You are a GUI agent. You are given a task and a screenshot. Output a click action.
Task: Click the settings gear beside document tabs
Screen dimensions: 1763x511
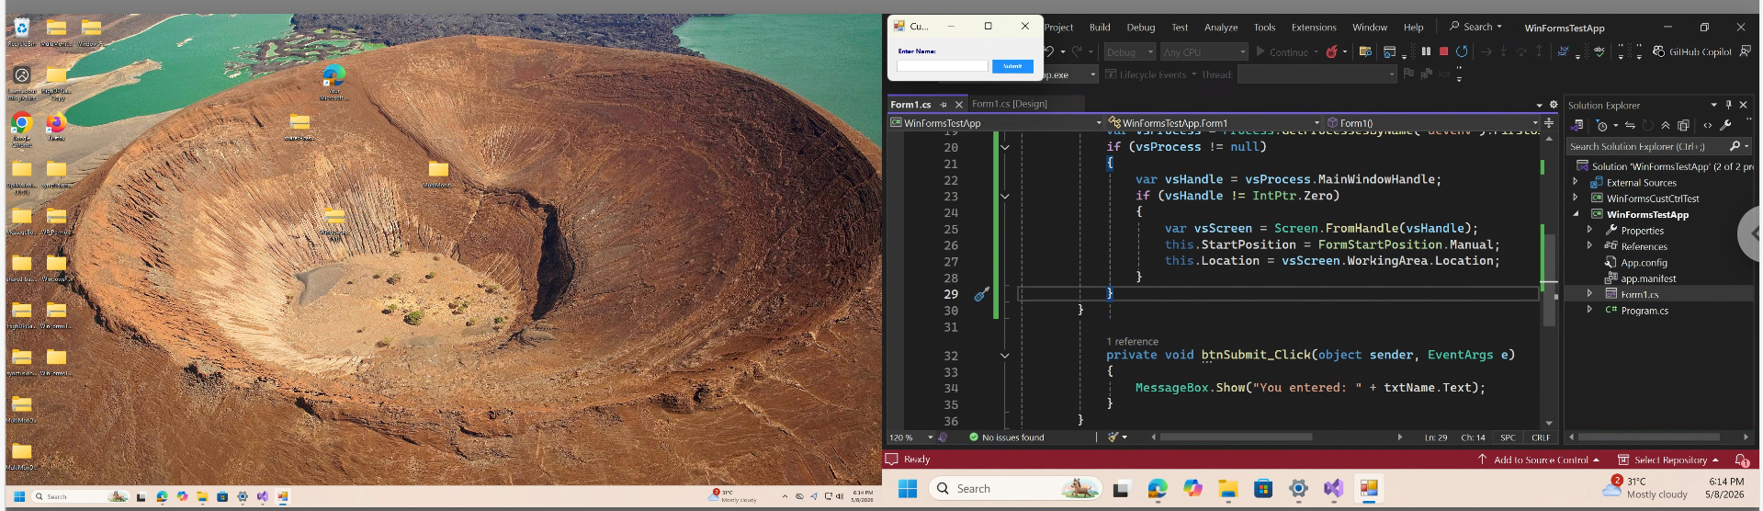point(1554,105)
